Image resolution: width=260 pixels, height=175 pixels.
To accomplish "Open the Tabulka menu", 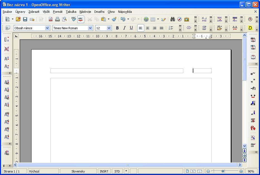I will pyautogui.click(x=71, y=12).
